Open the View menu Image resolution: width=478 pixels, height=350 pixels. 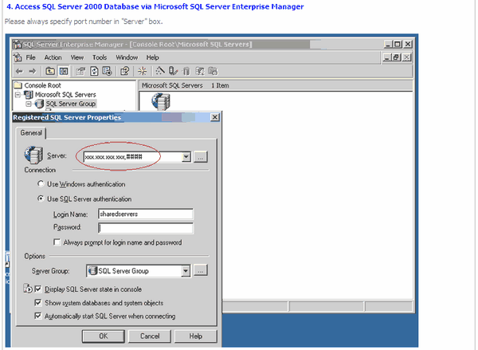77,57
